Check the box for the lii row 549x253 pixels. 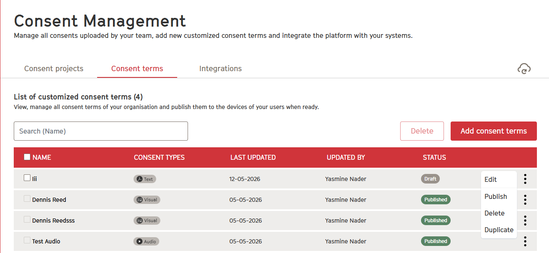tap(27, 178)
